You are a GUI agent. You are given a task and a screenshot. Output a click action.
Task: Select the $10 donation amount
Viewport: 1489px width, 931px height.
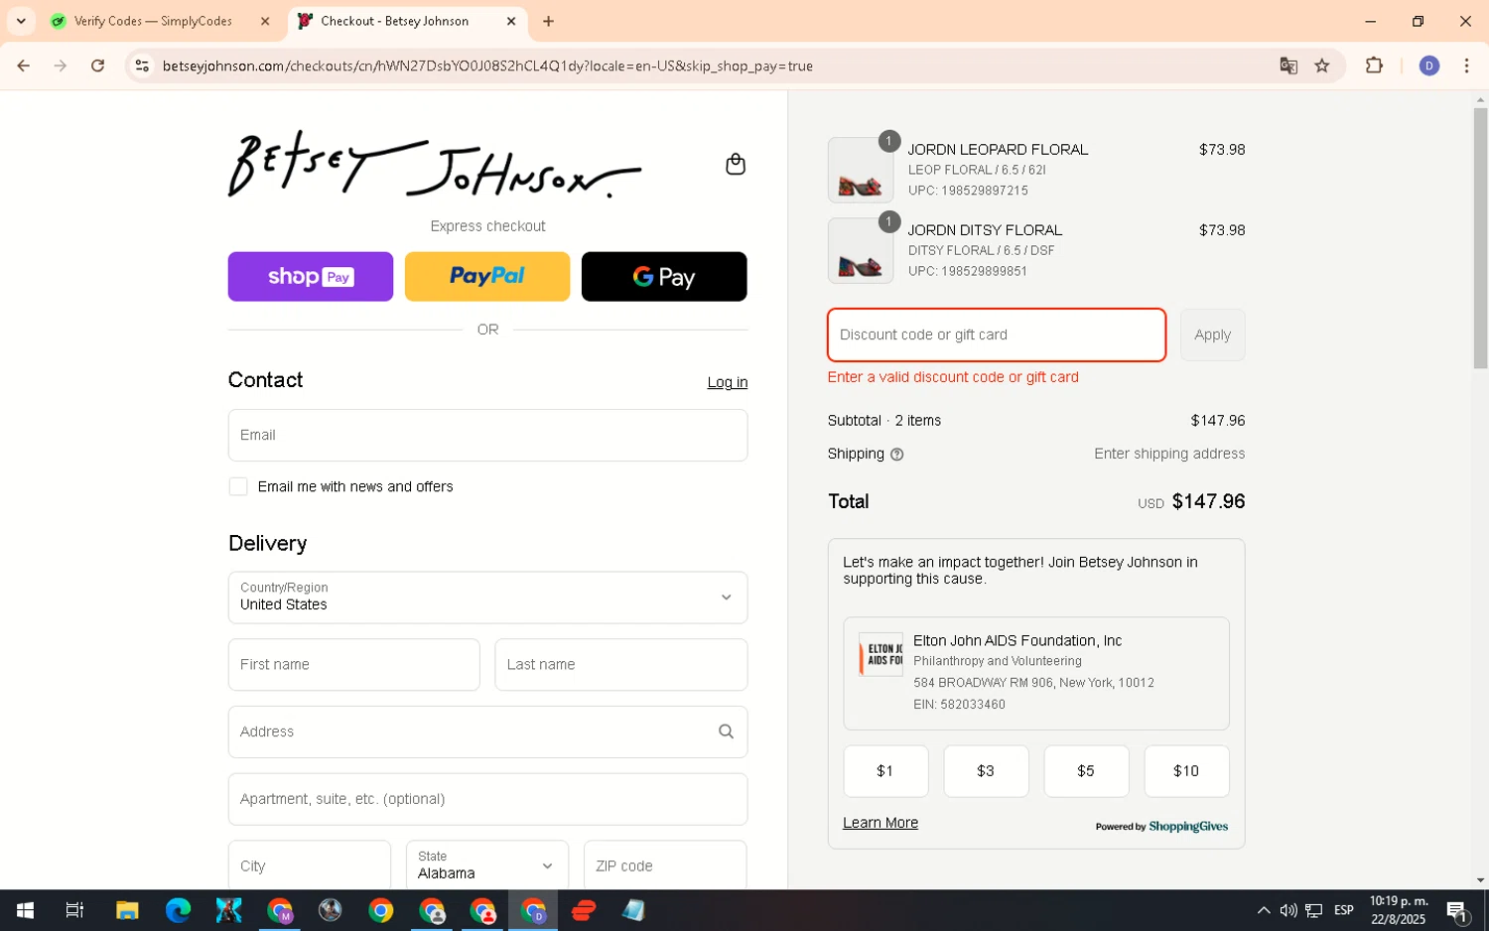click(1186, 771)
